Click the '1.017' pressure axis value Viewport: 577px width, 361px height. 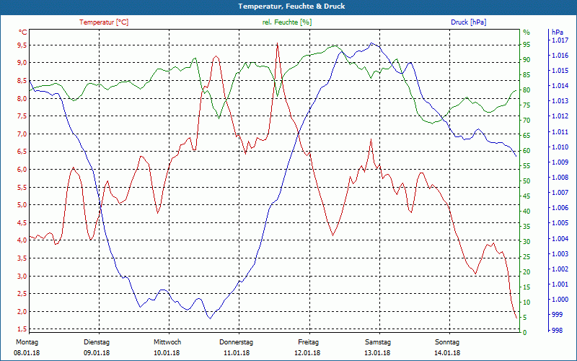tap(560, 40)
